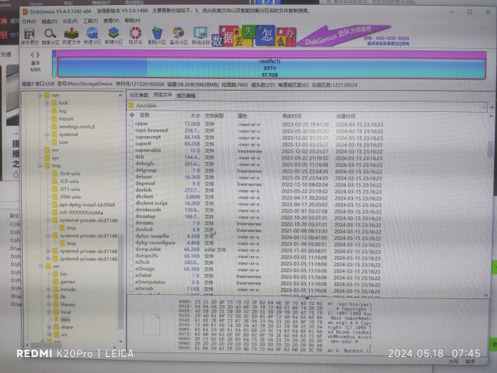Click the 删除分区 delete partition icon
The image size is (497, 373).
[157, 36]
